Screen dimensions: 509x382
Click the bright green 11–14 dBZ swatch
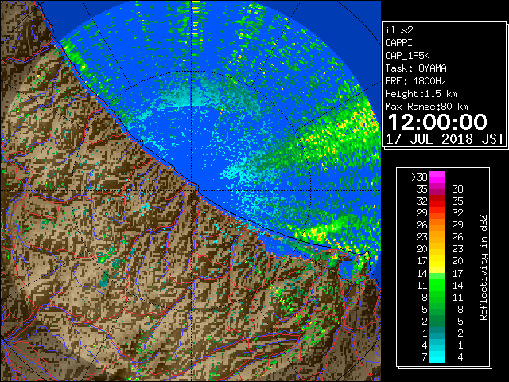[x=437, y=285]
